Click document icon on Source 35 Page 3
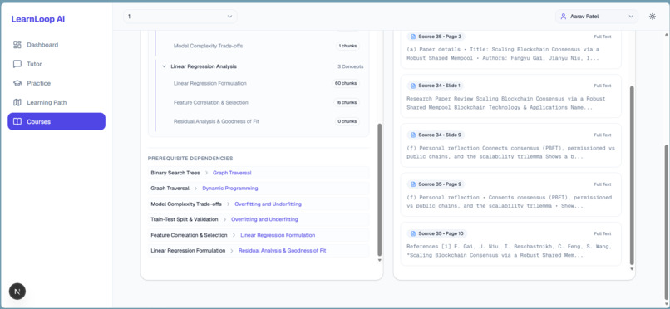The image size is (670, 309). (413, 37)
